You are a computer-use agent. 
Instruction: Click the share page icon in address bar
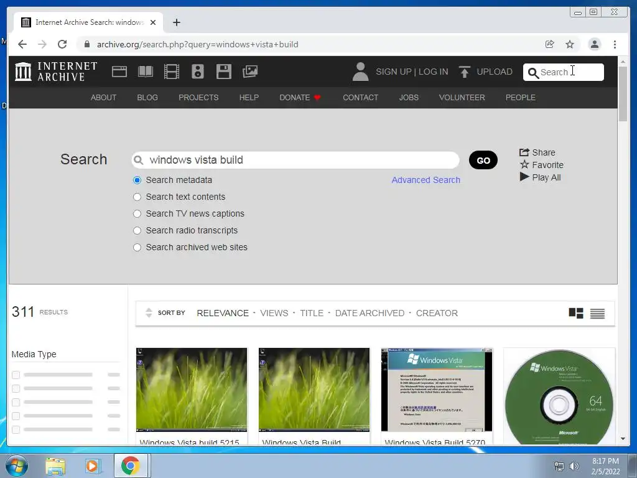tap(550, 44)
